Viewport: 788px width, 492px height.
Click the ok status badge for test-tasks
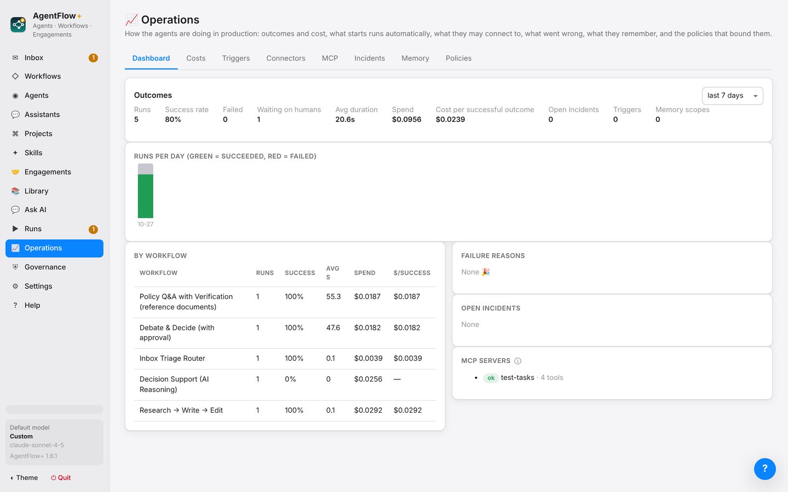(491, 378)
